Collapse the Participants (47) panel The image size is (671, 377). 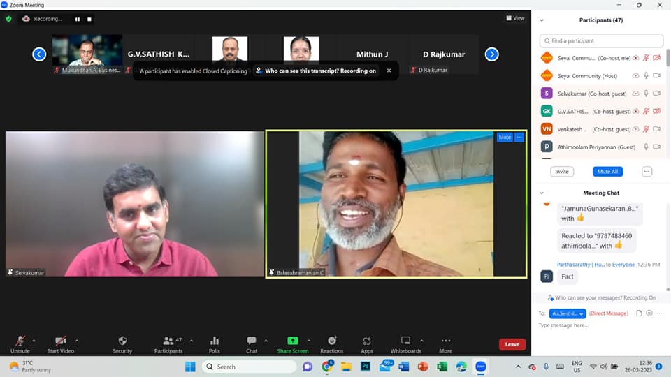(x=542, y=20)
